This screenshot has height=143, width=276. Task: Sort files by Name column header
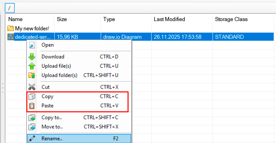click(16, 19)
